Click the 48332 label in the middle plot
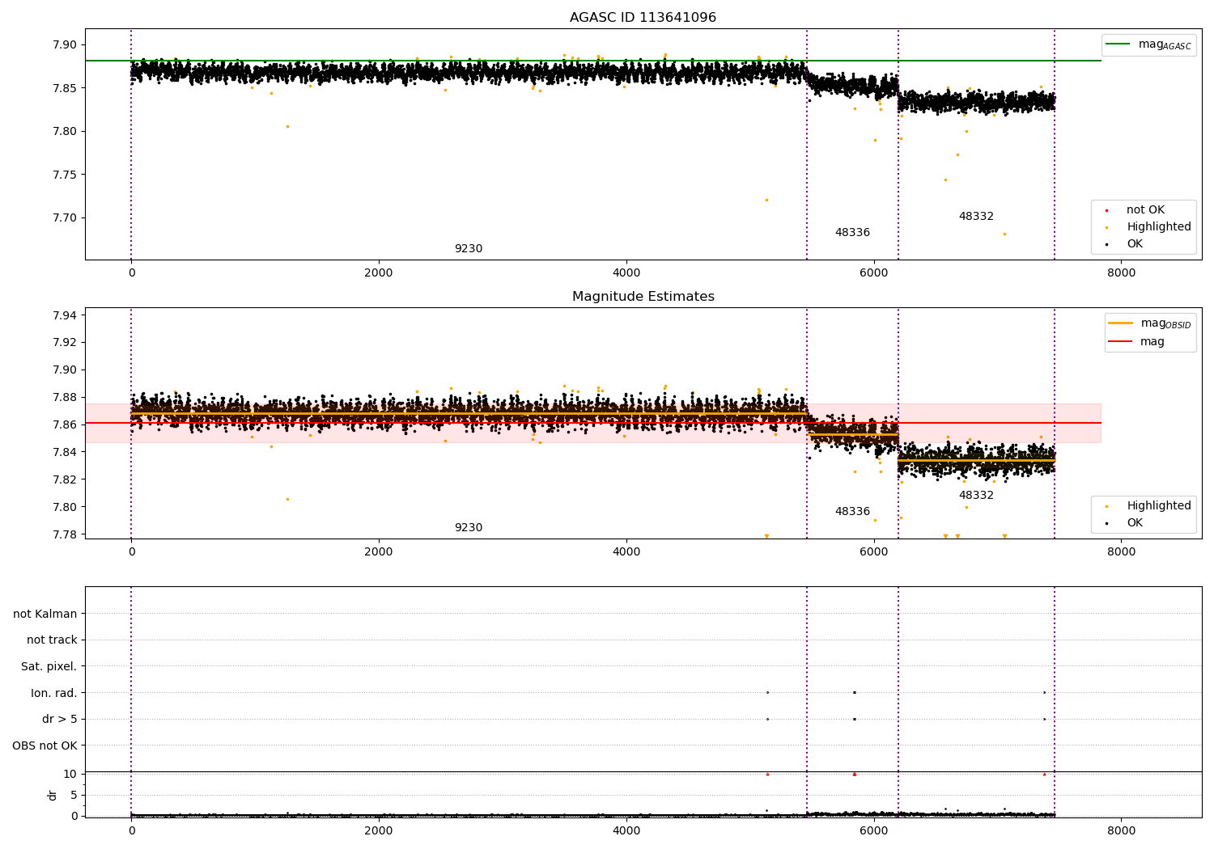Viewport: 1214px width, 849px height. pos(976,496)
